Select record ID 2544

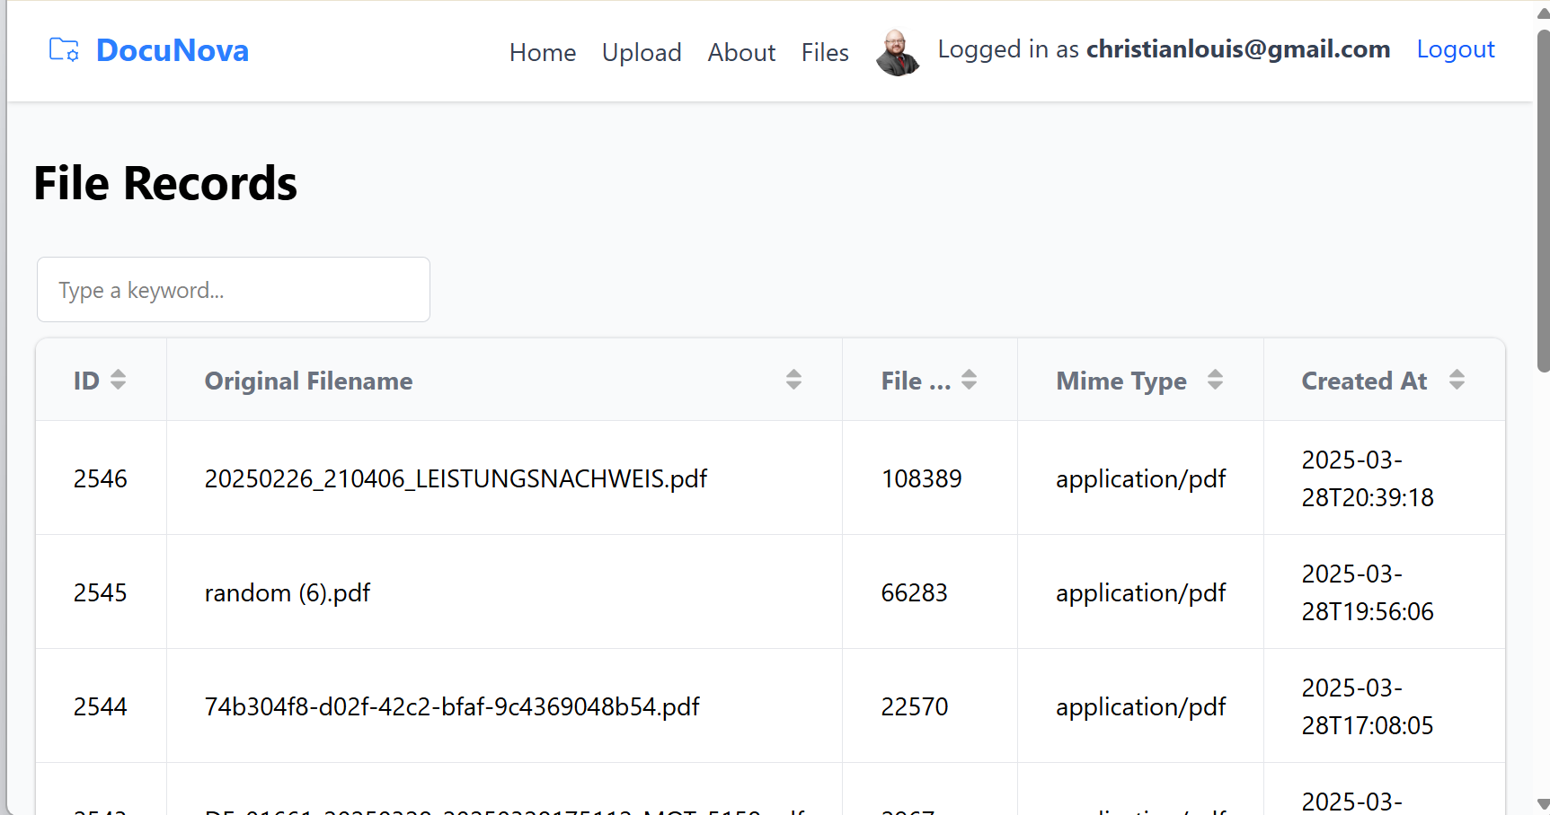click(x=101, y=706)
